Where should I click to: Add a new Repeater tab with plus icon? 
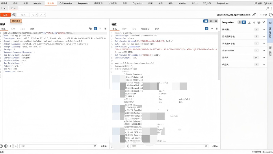[x=21, y=8]
